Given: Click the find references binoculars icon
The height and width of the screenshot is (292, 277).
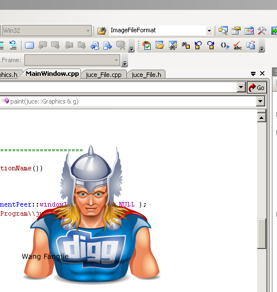Looking at the screenshot, I should coord(186,45).
